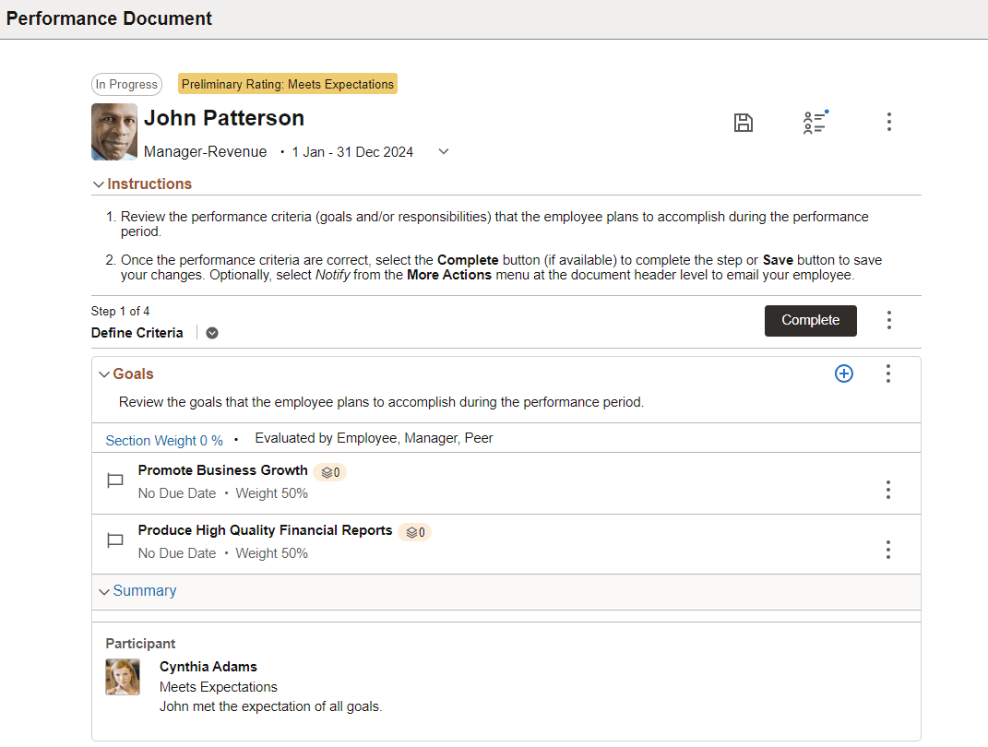Open the kebab menu for Produce High Quality Financial Reports
The height and width of the screenshot is (747, 988).
pyautogui.click(x=887, y=550)
